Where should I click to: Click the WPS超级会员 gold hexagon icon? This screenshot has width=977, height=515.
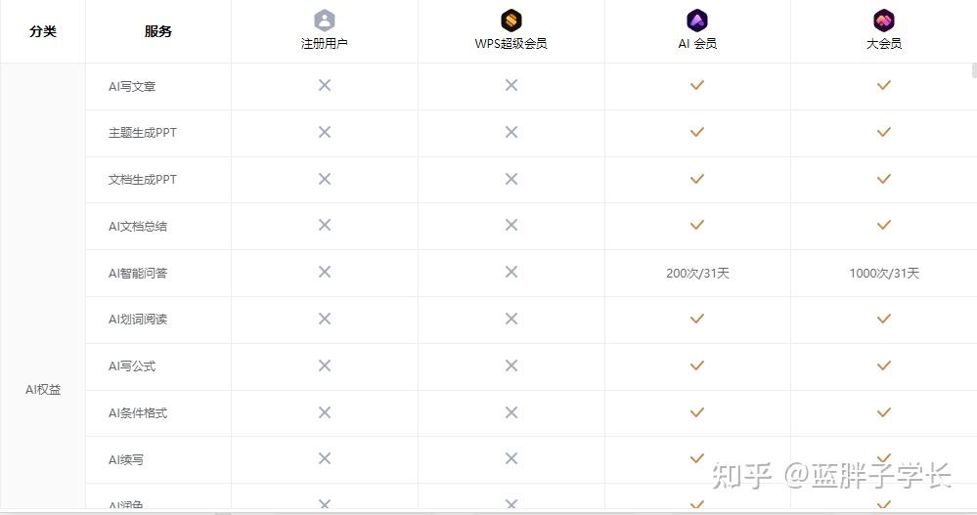[x=511, y=20]
